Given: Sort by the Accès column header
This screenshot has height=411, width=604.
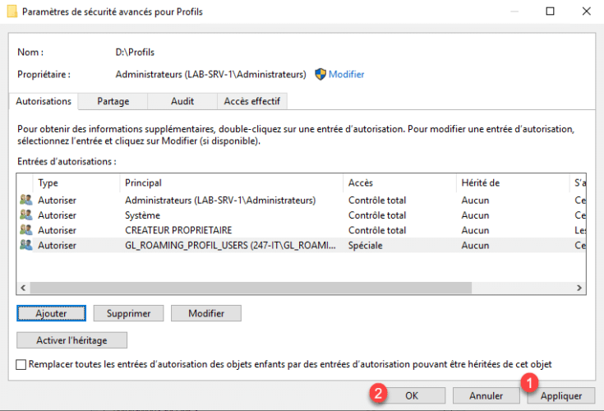Looking at the screenshot, I should coord(399,182).
